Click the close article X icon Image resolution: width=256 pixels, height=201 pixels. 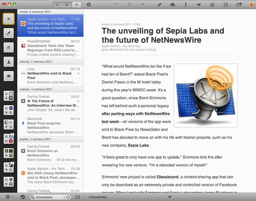(89, 5)
